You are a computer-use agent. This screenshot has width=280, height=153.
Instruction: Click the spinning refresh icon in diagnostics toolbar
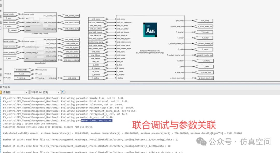coord(64,92)
